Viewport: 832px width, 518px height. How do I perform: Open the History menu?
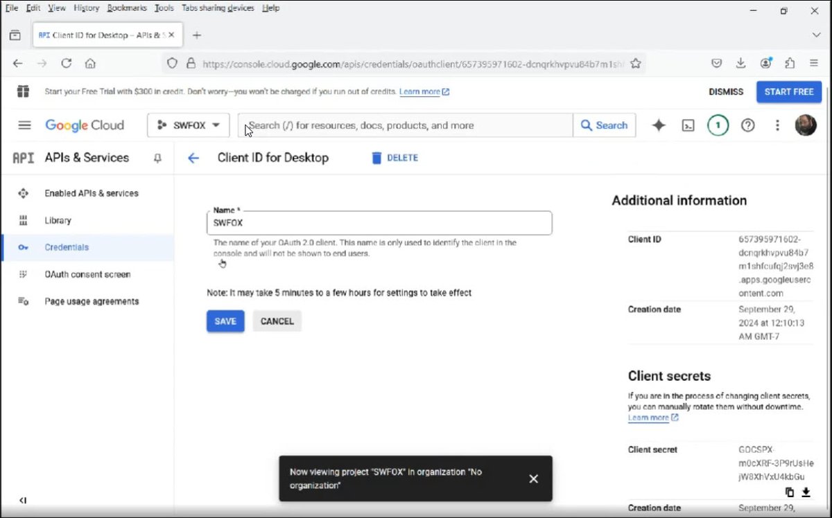click(x=87, y=8)
